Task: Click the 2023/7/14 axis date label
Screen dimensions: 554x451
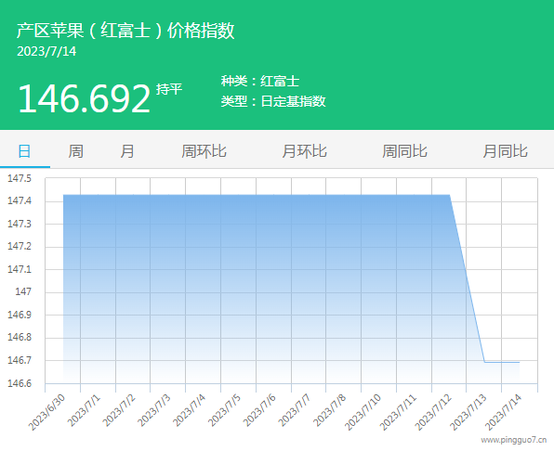Action: click(504, 413)
